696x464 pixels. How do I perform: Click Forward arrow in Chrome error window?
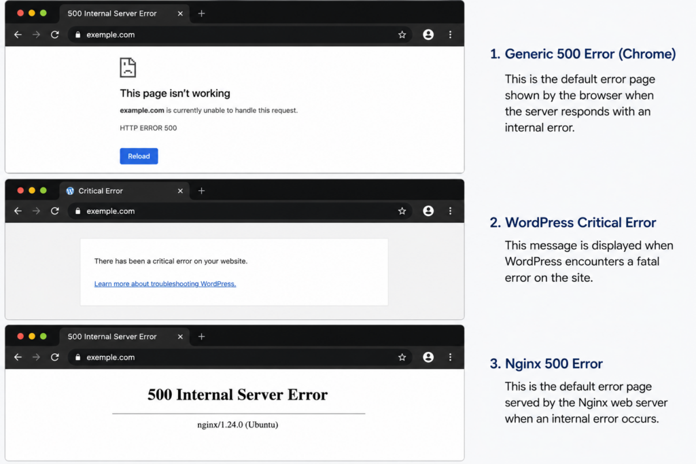[x=37, y=35]
